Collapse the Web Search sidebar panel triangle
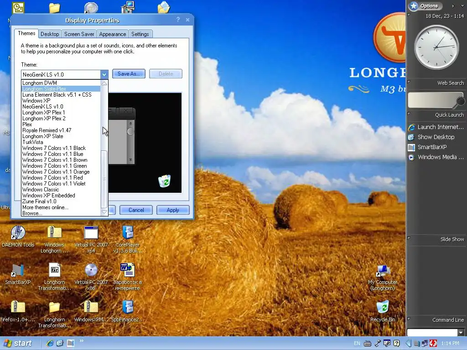 (409, 82)
